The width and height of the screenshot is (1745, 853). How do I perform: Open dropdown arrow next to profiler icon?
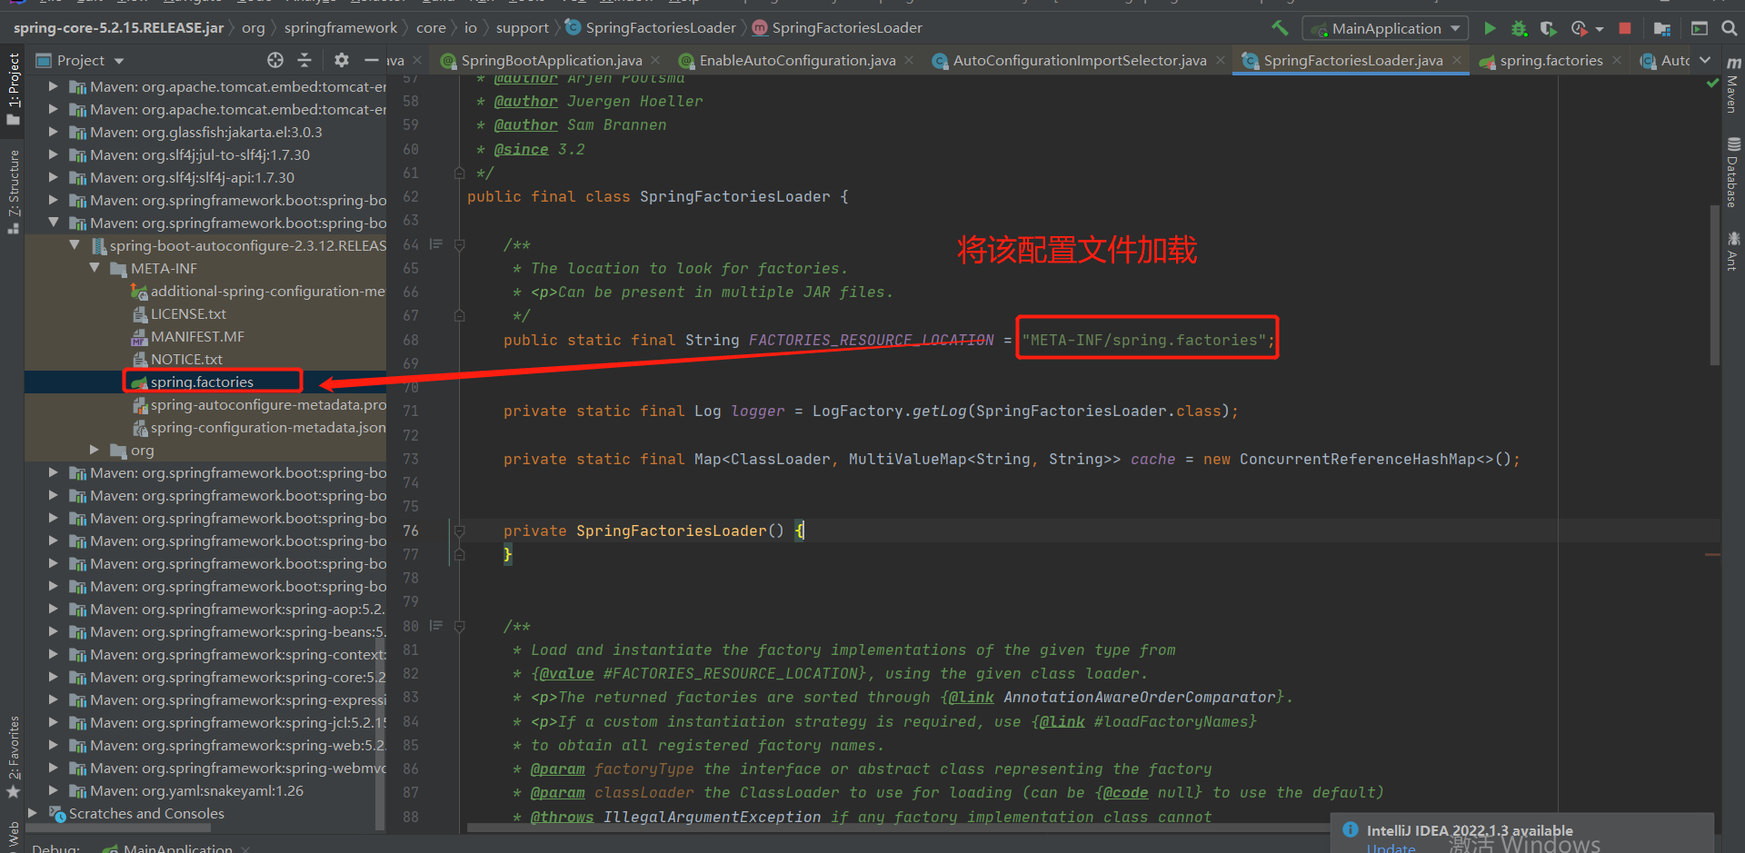coord(1600,29)
